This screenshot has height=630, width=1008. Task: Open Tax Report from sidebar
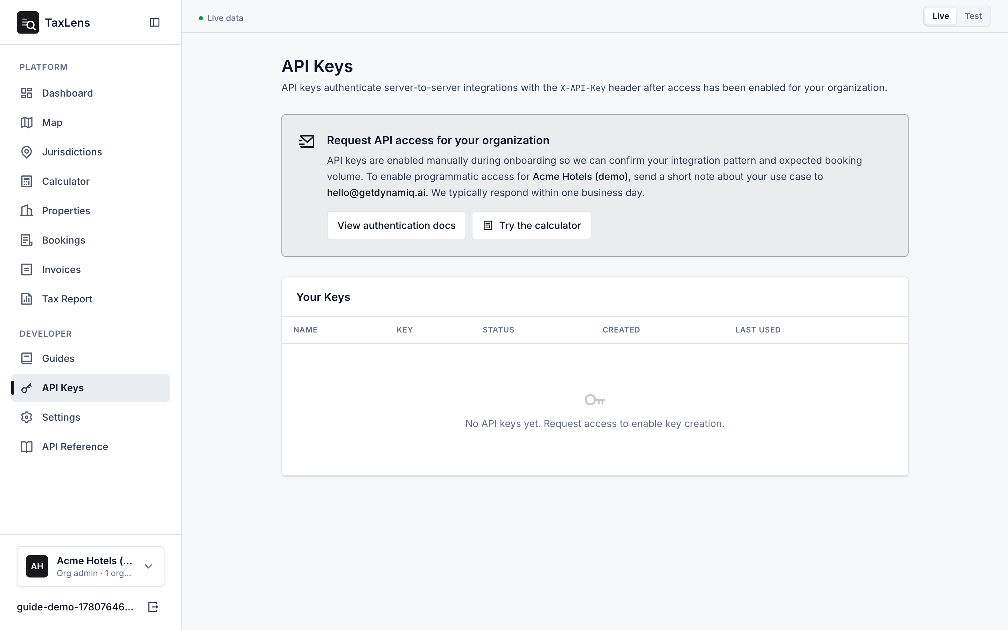[90, 299]
